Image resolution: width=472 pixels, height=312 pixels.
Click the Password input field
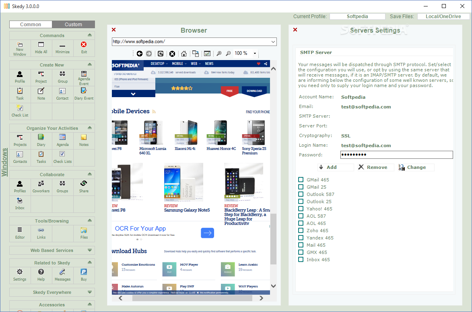tap(396, 155)
